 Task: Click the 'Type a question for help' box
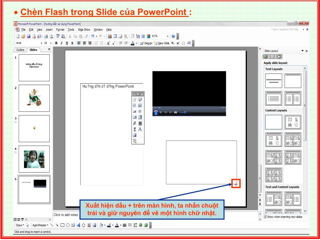(285, 29)
